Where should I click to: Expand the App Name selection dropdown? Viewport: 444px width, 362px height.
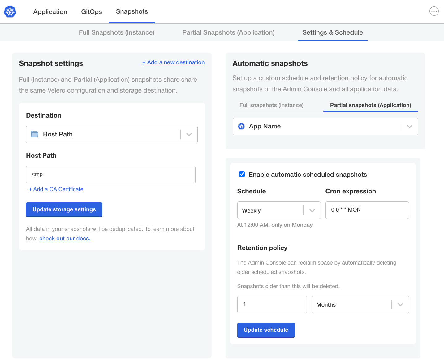tap(410, 126)
